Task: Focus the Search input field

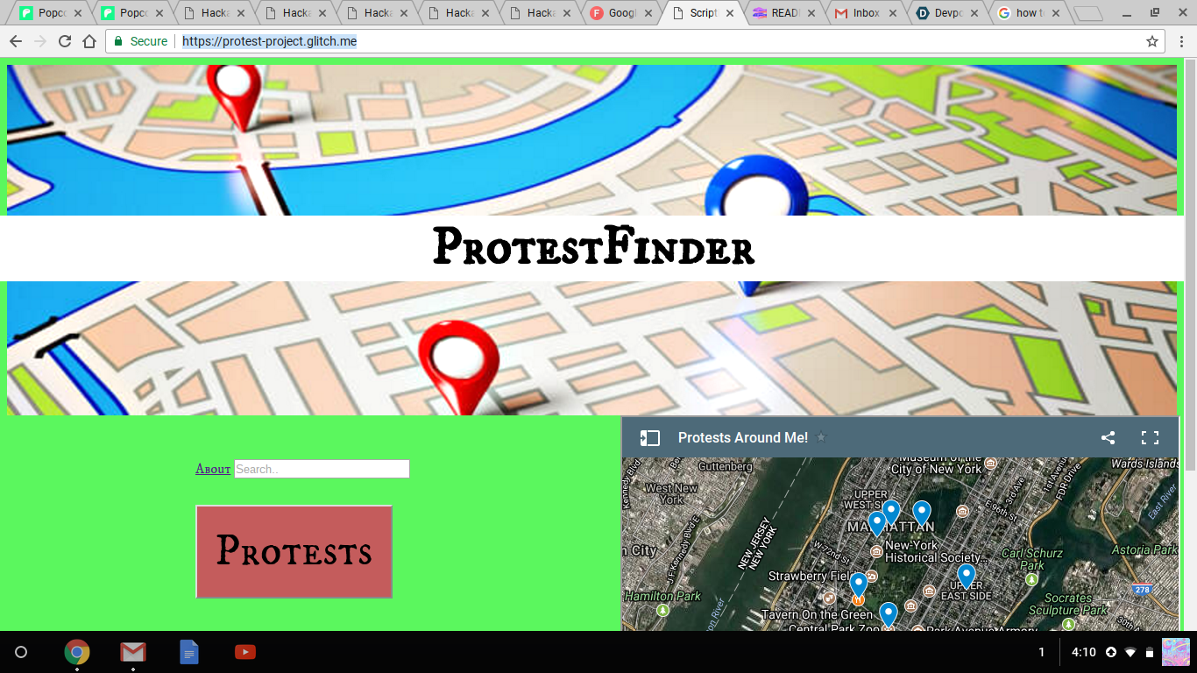Action: coord(322,469)
